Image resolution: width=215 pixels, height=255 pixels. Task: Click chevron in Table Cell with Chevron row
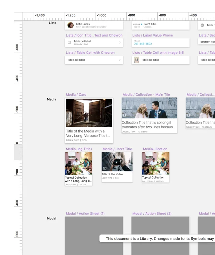120,60
